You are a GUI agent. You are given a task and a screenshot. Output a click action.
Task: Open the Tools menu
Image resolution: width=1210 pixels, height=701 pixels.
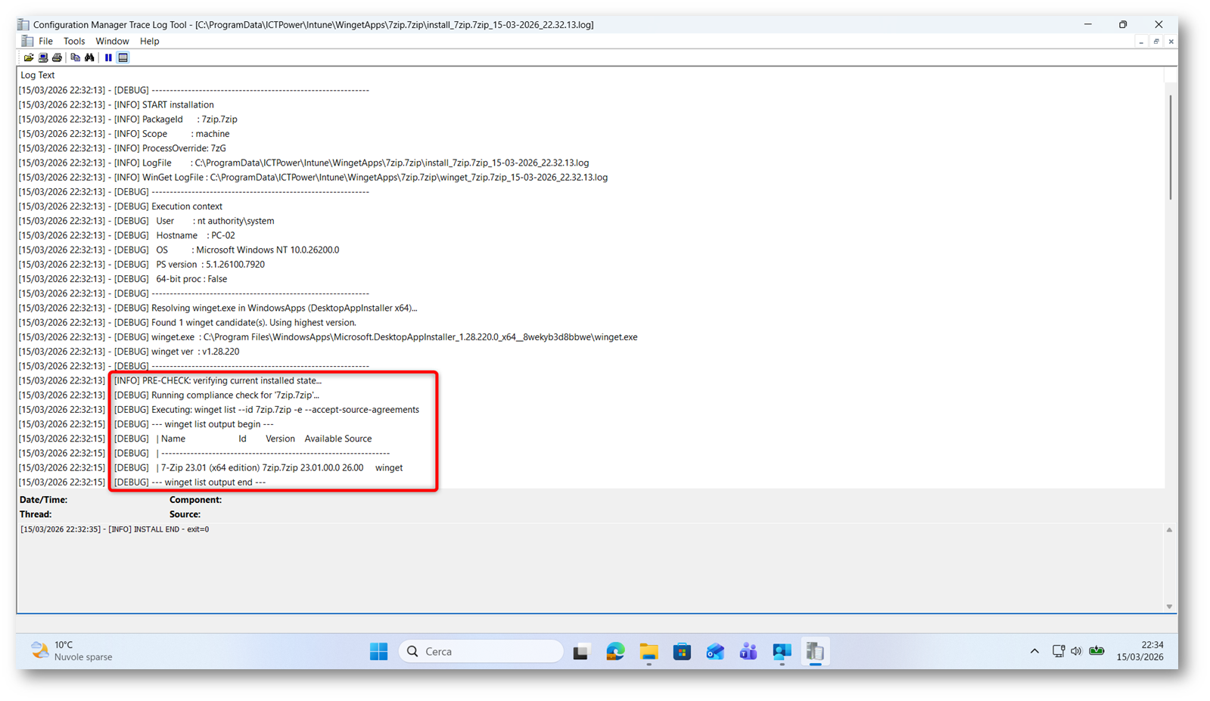[74, 41]
